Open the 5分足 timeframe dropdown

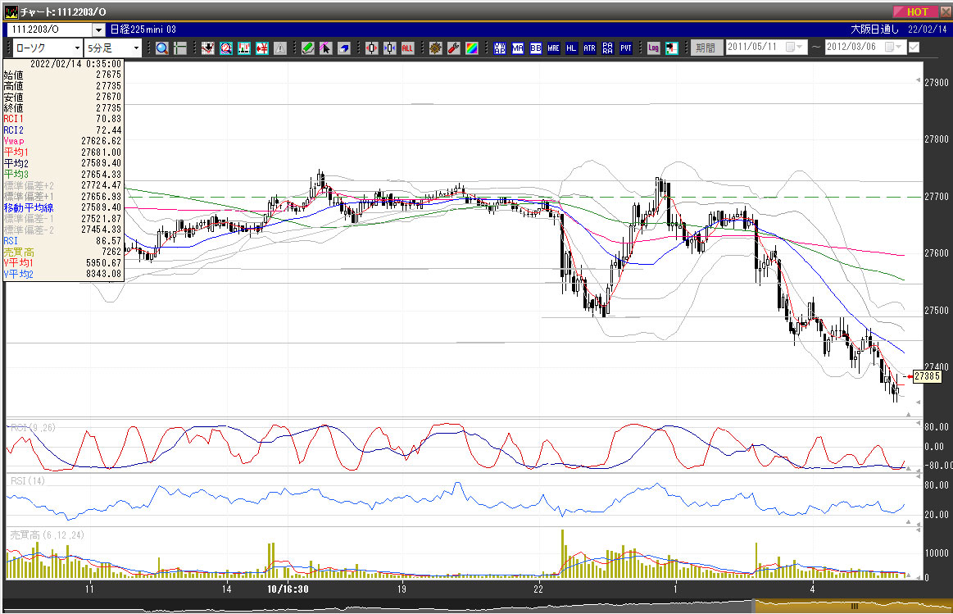coord(136,48)
